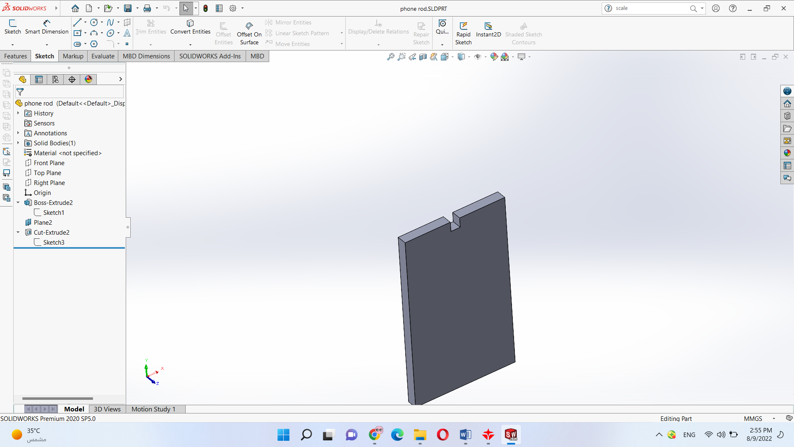This screenshot has height=447, width=794.
Task: Collapse the Boss-Extrude2 feature node
Action: pos(18,202)
